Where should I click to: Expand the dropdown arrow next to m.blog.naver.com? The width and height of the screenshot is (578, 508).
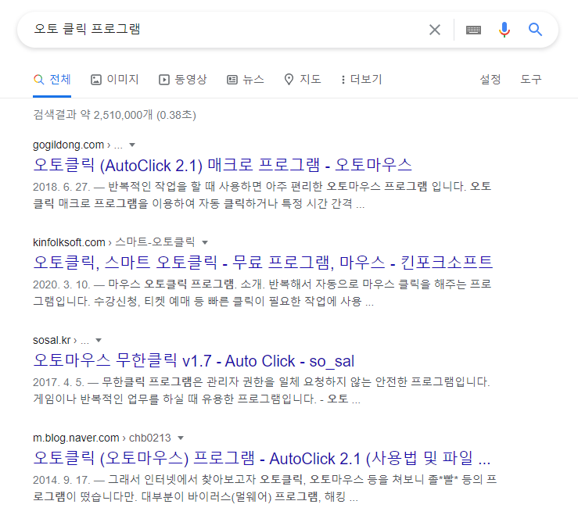[181, 438]
